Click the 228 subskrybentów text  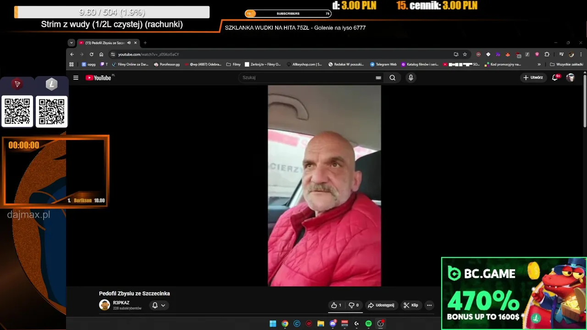[127, 308]
